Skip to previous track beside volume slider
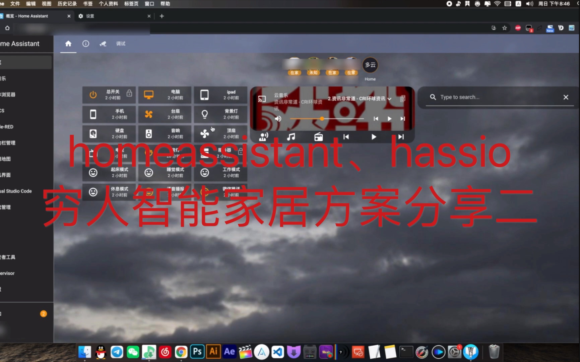The width and height of the screenshot is (580, 362). (376, 119)
